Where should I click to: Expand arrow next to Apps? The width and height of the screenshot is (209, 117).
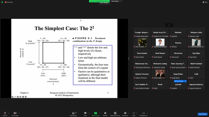tap(137, 113)
